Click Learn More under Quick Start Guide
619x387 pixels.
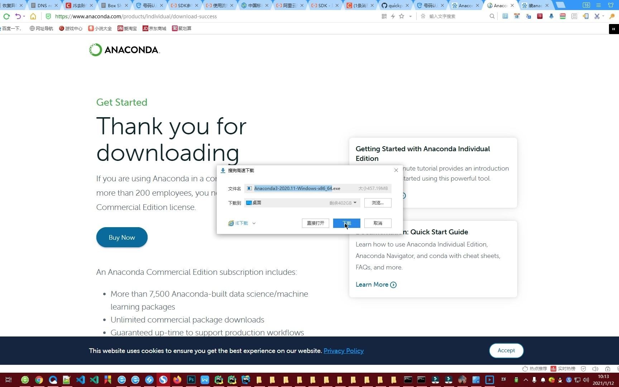pos(376,285)
